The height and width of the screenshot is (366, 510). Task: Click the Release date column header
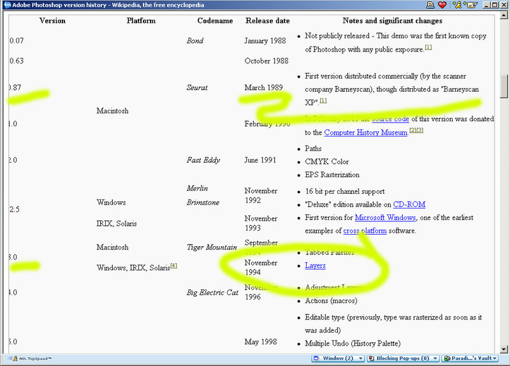click(x=268, y=20)
